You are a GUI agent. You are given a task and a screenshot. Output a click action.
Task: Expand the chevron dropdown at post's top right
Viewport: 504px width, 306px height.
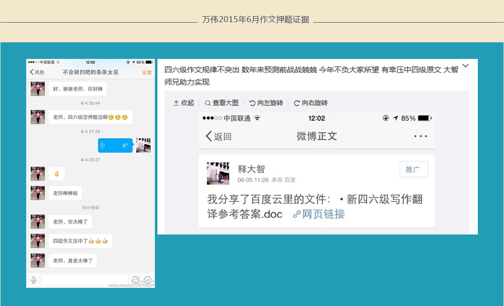[465, 66]
